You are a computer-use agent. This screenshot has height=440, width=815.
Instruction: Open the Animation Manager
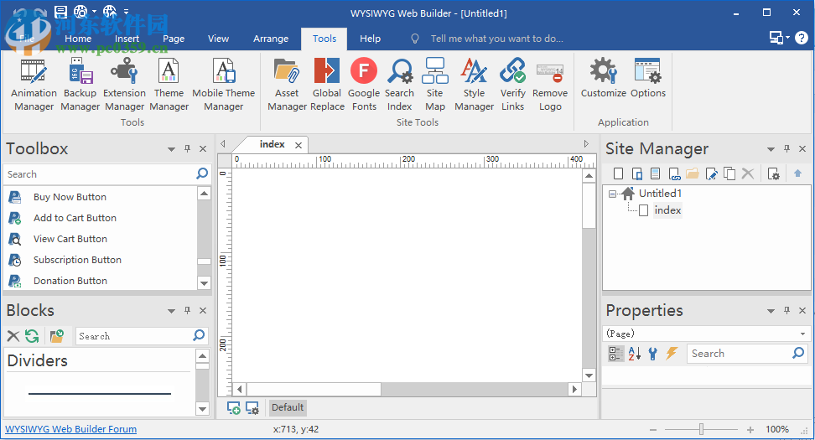[x=34, y=85]
